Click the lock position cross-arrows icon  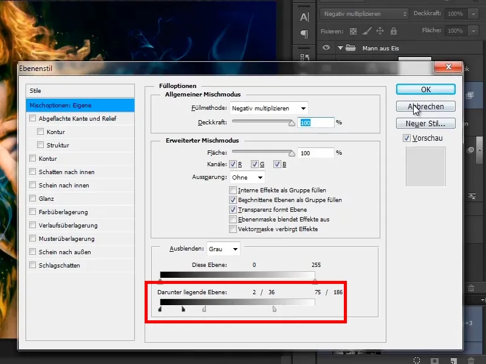pyautogui.click(x=380, y=31)
